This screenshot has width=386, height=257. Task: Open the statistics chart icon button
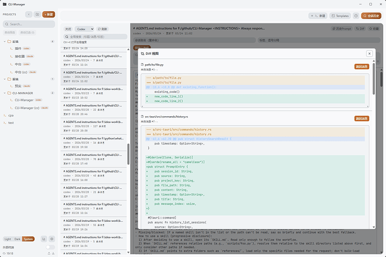tap(44, 239)
